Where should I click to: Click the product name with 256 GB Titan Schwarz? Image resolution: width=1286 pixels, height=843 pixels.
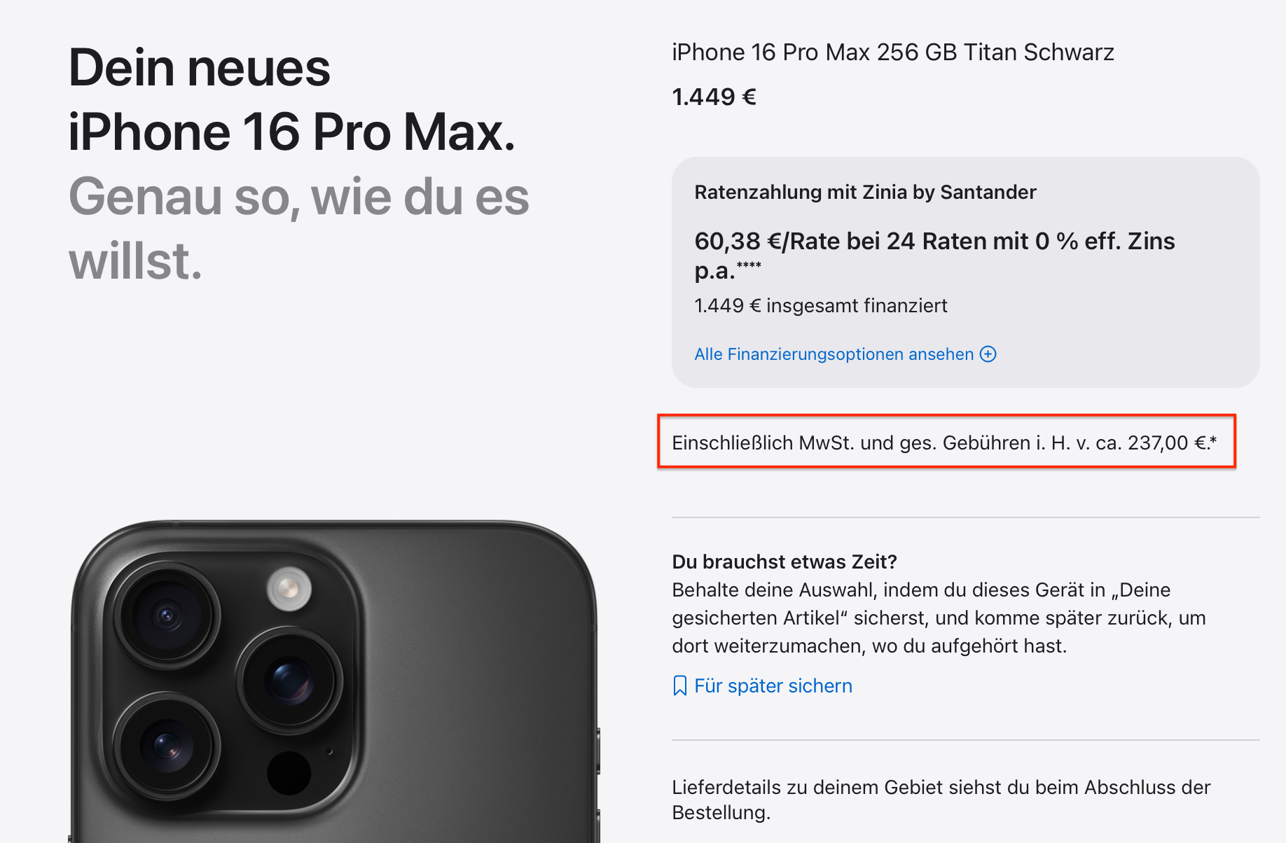tap(893, 53)
